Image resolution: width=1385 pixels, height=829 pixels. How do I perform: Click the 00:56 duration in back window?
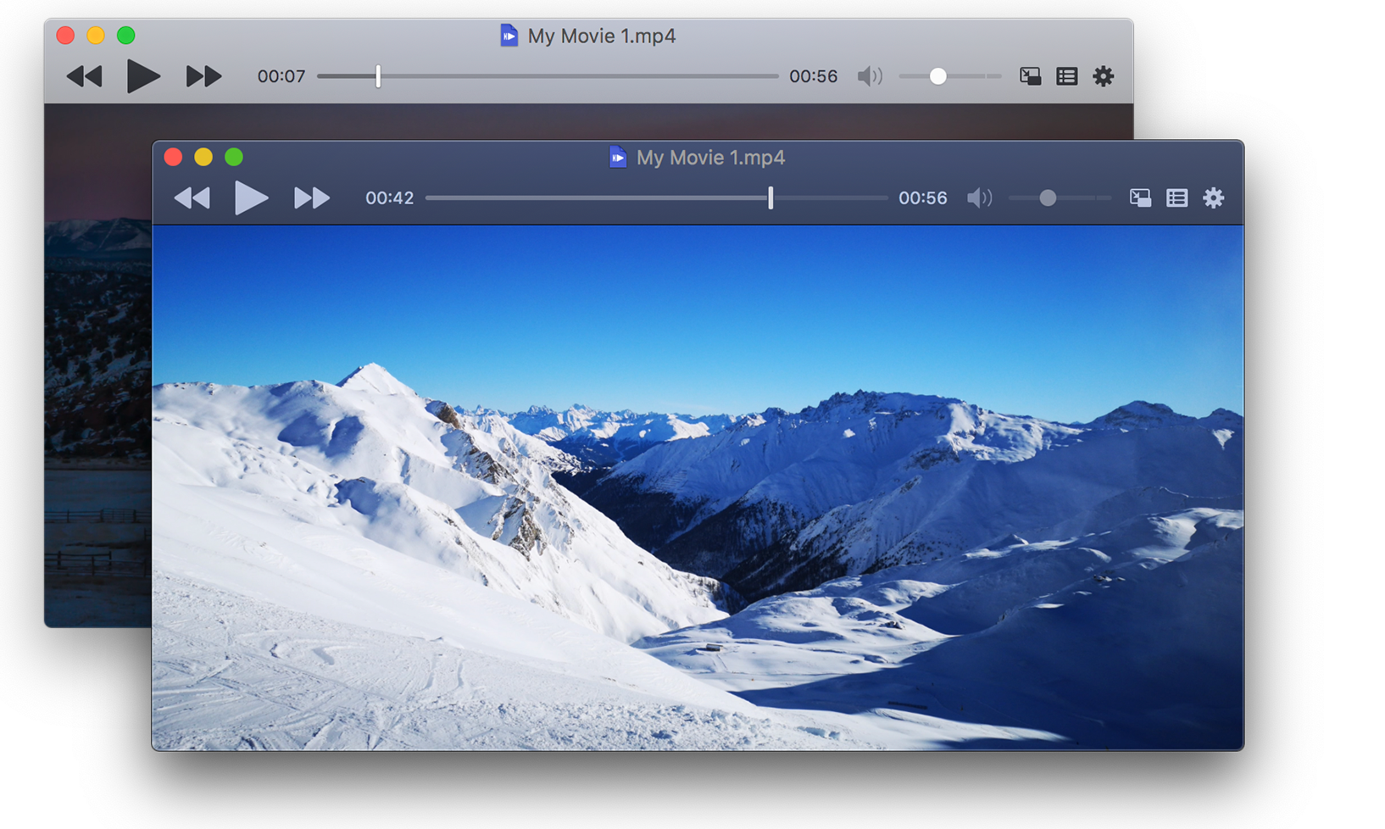pos(813,76)
